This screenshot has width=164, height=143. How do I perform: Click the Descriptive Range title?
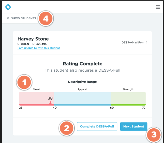(82, 82)
